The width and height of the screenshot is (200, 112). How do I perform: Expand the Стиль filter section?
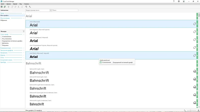click(x=24, y=57)
